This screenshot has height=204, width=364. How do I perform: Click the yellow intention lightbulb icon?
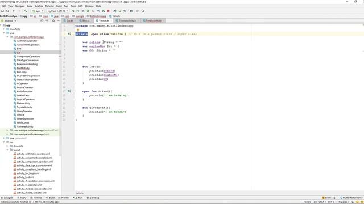[x=78, y=30]
